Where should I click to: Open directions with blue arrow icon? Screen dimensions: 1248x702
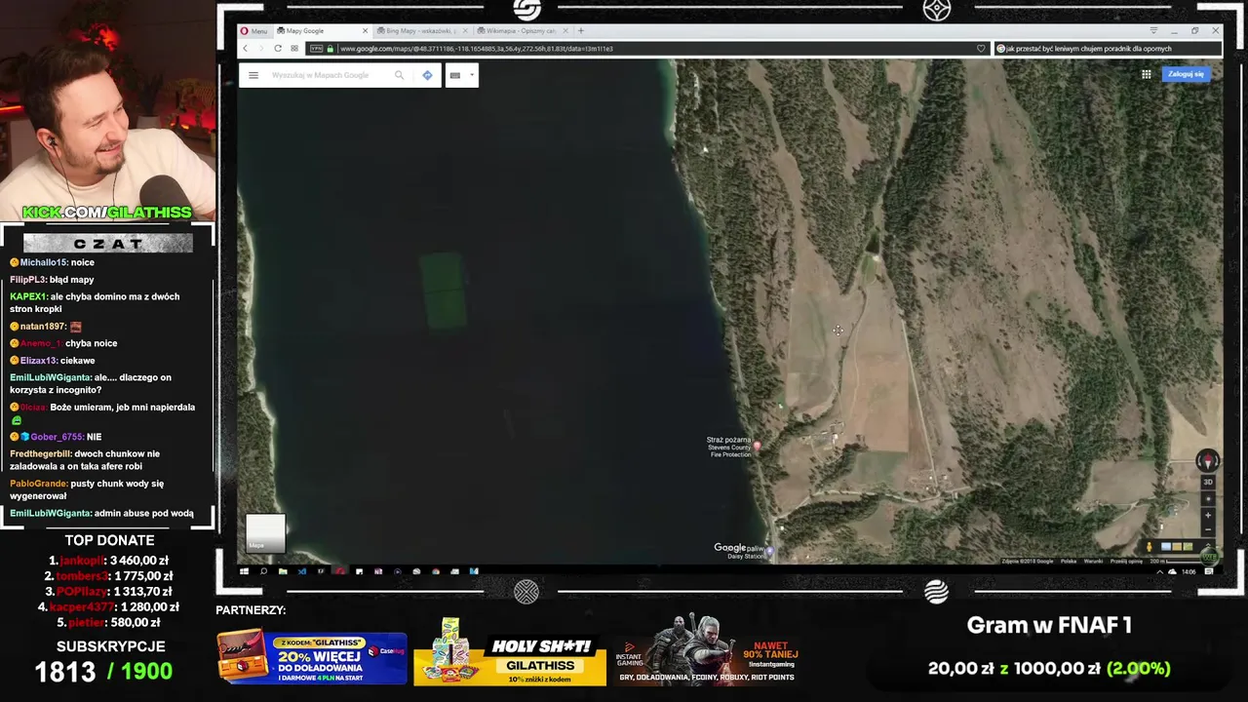tap(427, 75)
